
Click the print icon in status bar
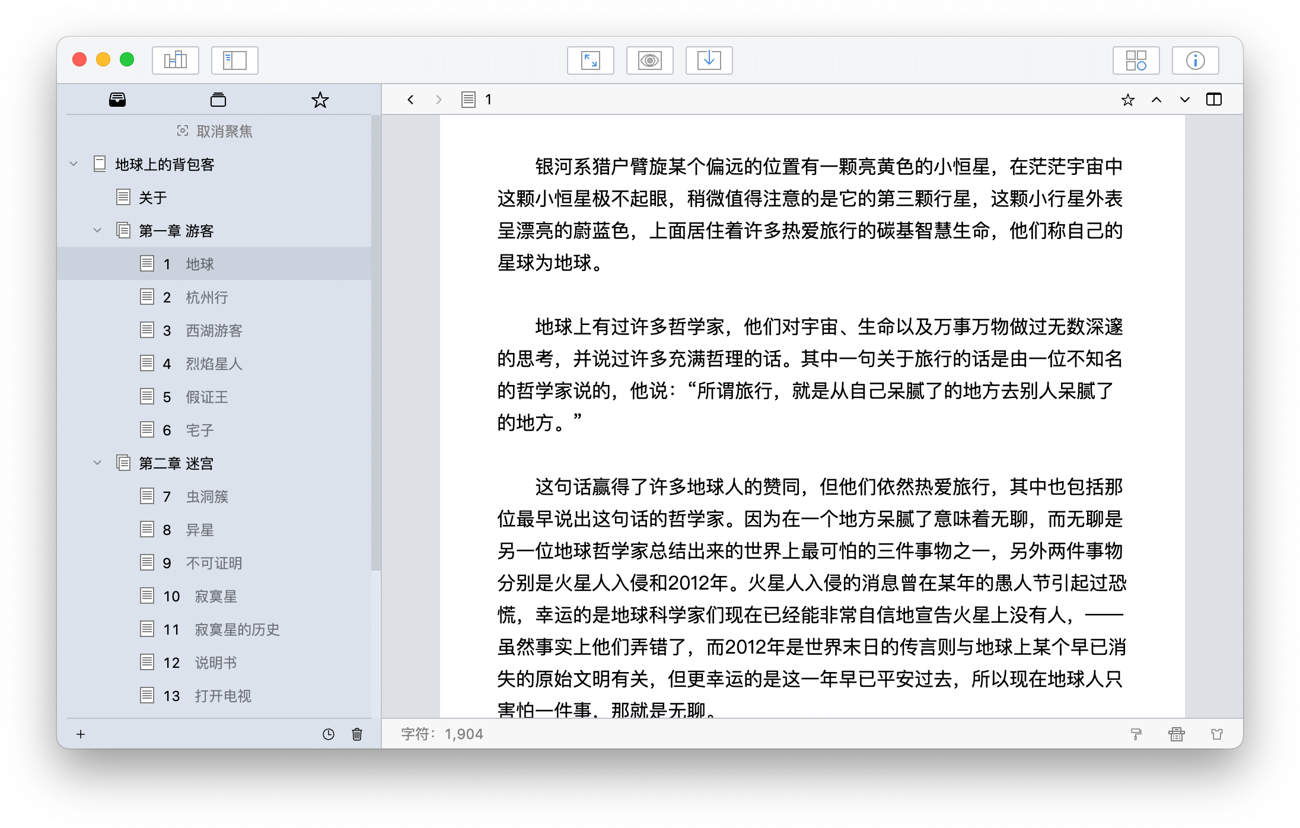(x=1177, y=734)
